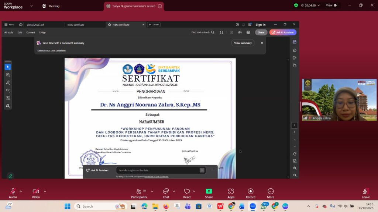Viewport: 378px width, 212px height.
Task: Unmute the microphone Audio button
Action: [x=13, y=191]
